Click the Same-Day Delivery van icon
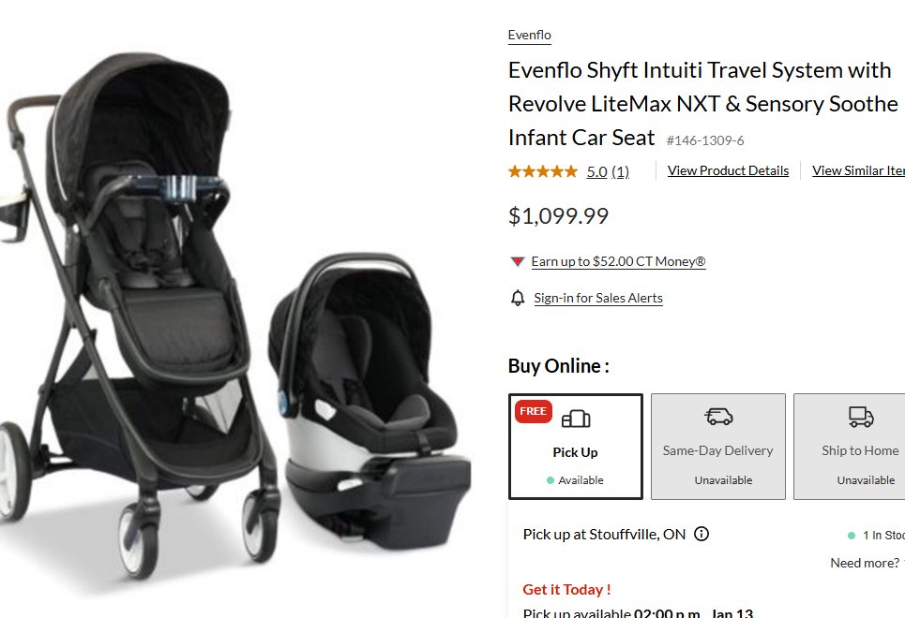 (718, 417)
